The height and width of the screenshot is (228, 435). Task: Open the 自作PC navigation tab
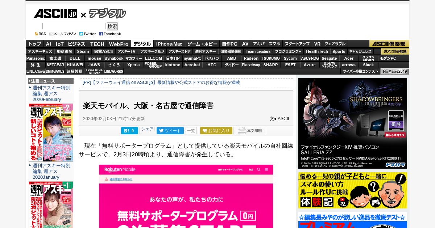pos(229,44)
